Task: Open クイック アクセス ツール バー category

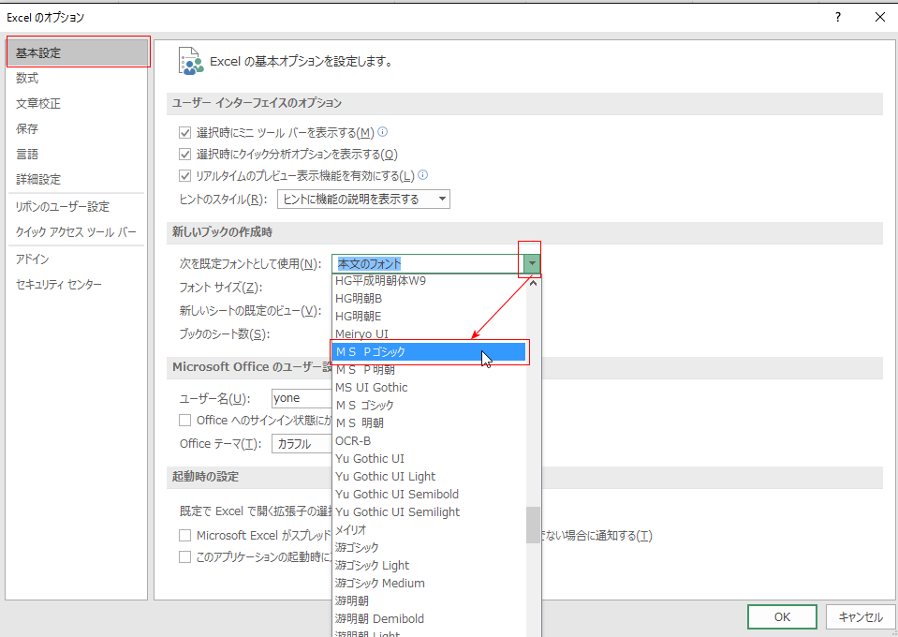Action: tap(76, 231)
